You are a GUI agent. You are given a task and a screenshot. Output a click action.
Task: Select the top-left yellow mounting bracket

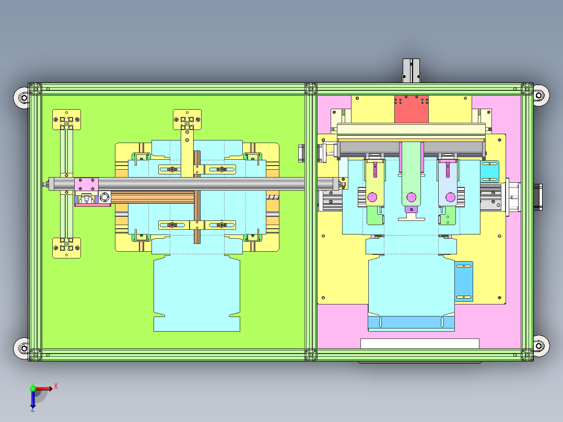66,120
